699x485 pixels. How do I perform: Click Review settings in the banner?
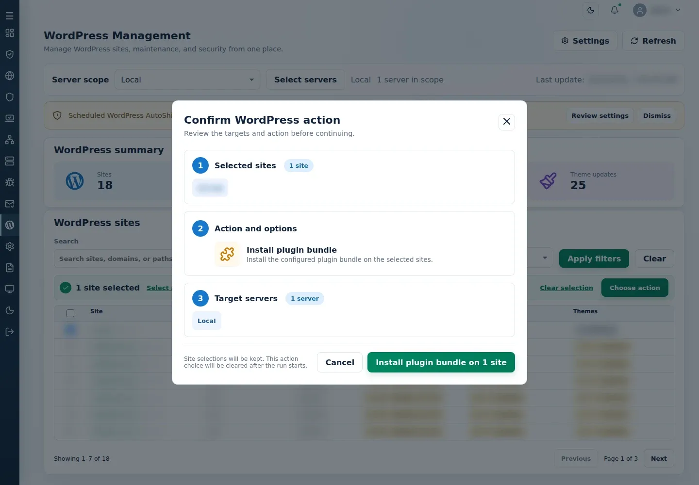pos(600,116)
